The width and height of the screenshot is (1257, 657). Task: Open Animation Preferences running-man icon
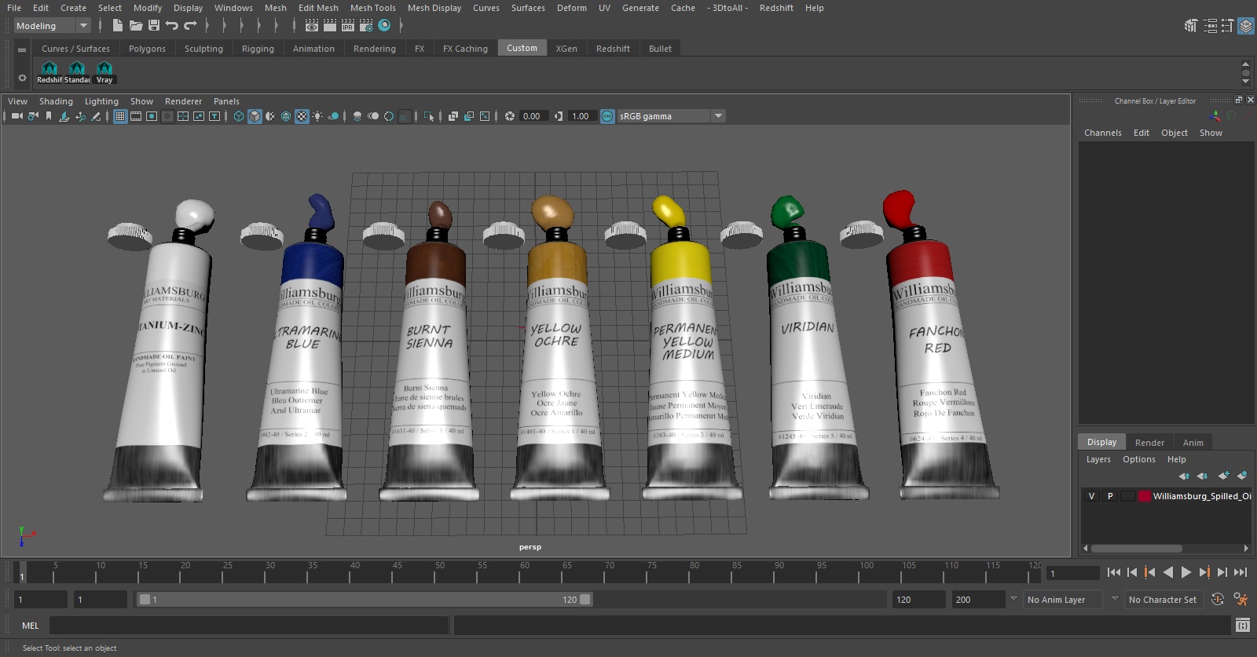[1241, 599]
